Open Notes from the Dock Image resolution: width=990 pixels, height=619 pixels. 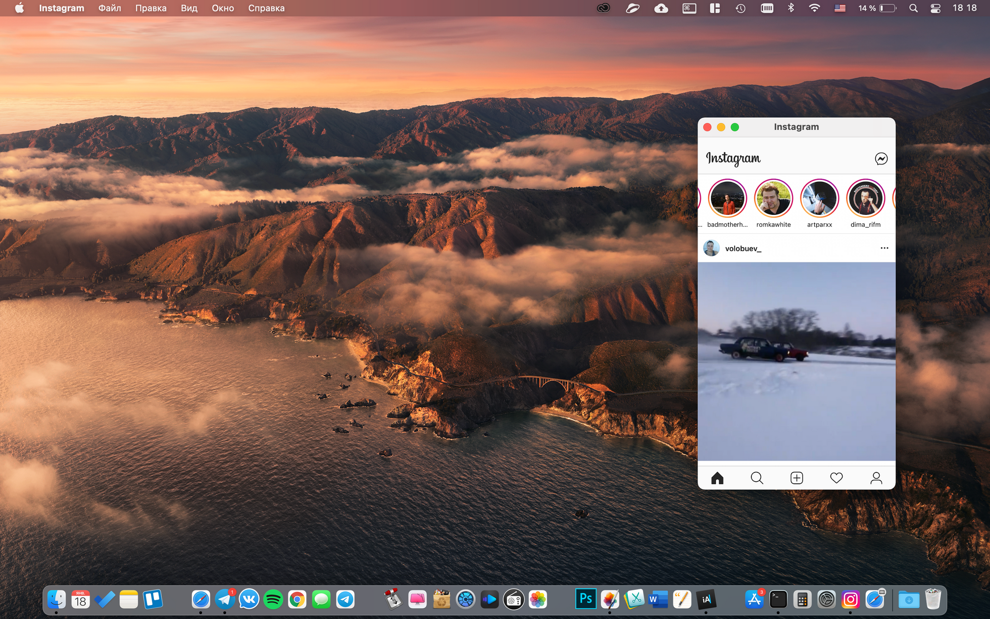pos(129,600)
